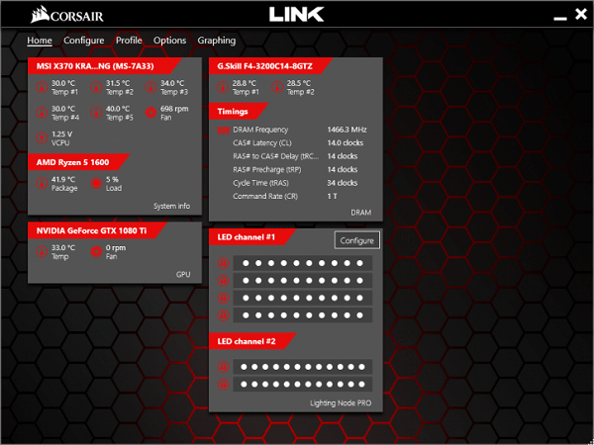This screenshot has height=445, width=594.
Task: Click the 698 rpm fan icon
Action: 150,113
